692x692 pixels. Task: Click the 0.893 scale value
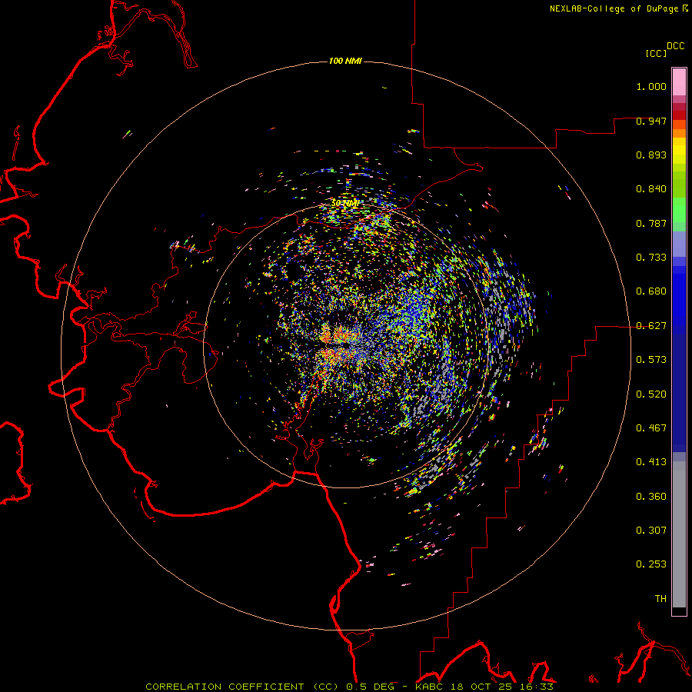(x=651, y=155)
